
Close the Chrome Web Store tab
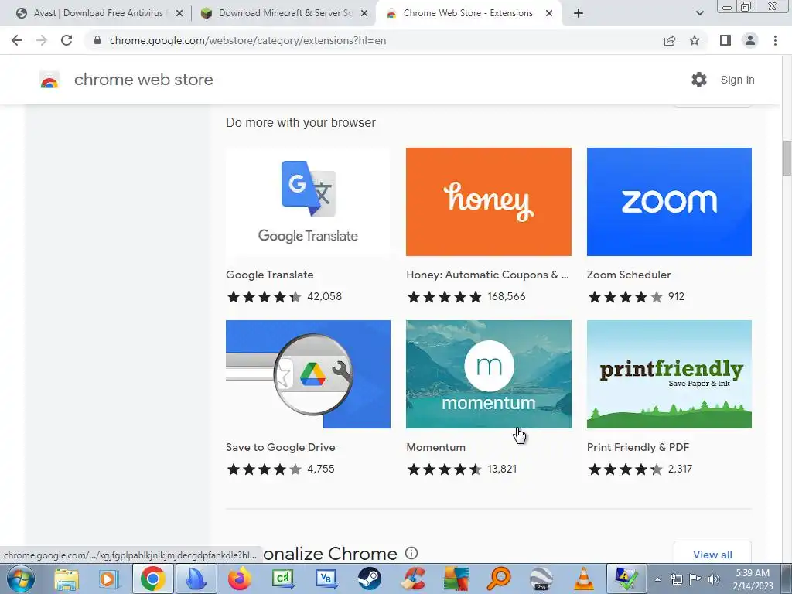549,14
